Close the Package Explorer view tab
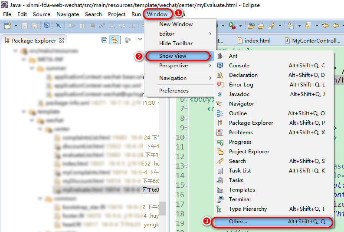Screen dimensions: 344x232 (x=62, y=40)
